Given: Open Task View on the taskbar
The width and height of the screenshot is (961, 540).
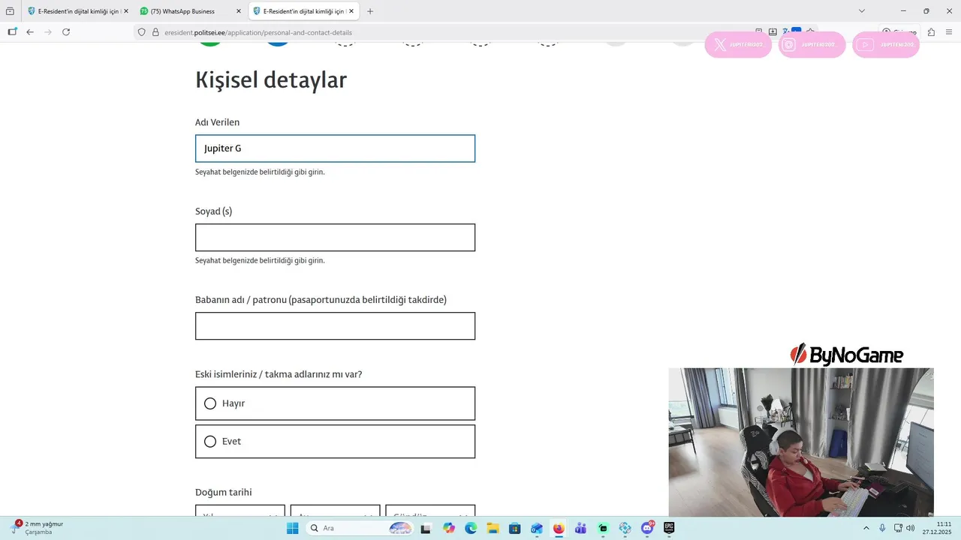Looking at the screenshot, I should pyautogui.click(x=426, y=528).
